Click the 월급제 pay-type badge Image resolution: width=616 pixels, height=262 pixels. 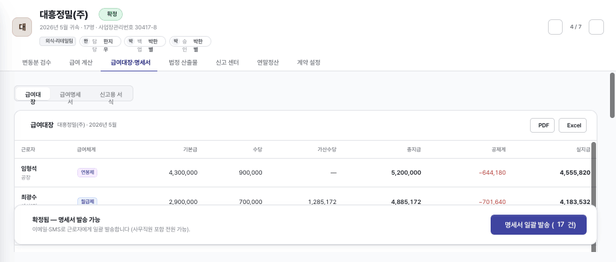(87, 201)
